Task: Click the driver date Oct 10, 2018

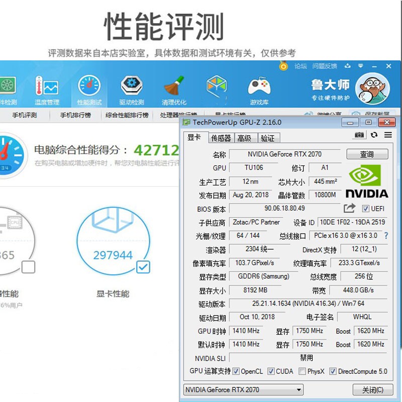Action: coord(257,317)
